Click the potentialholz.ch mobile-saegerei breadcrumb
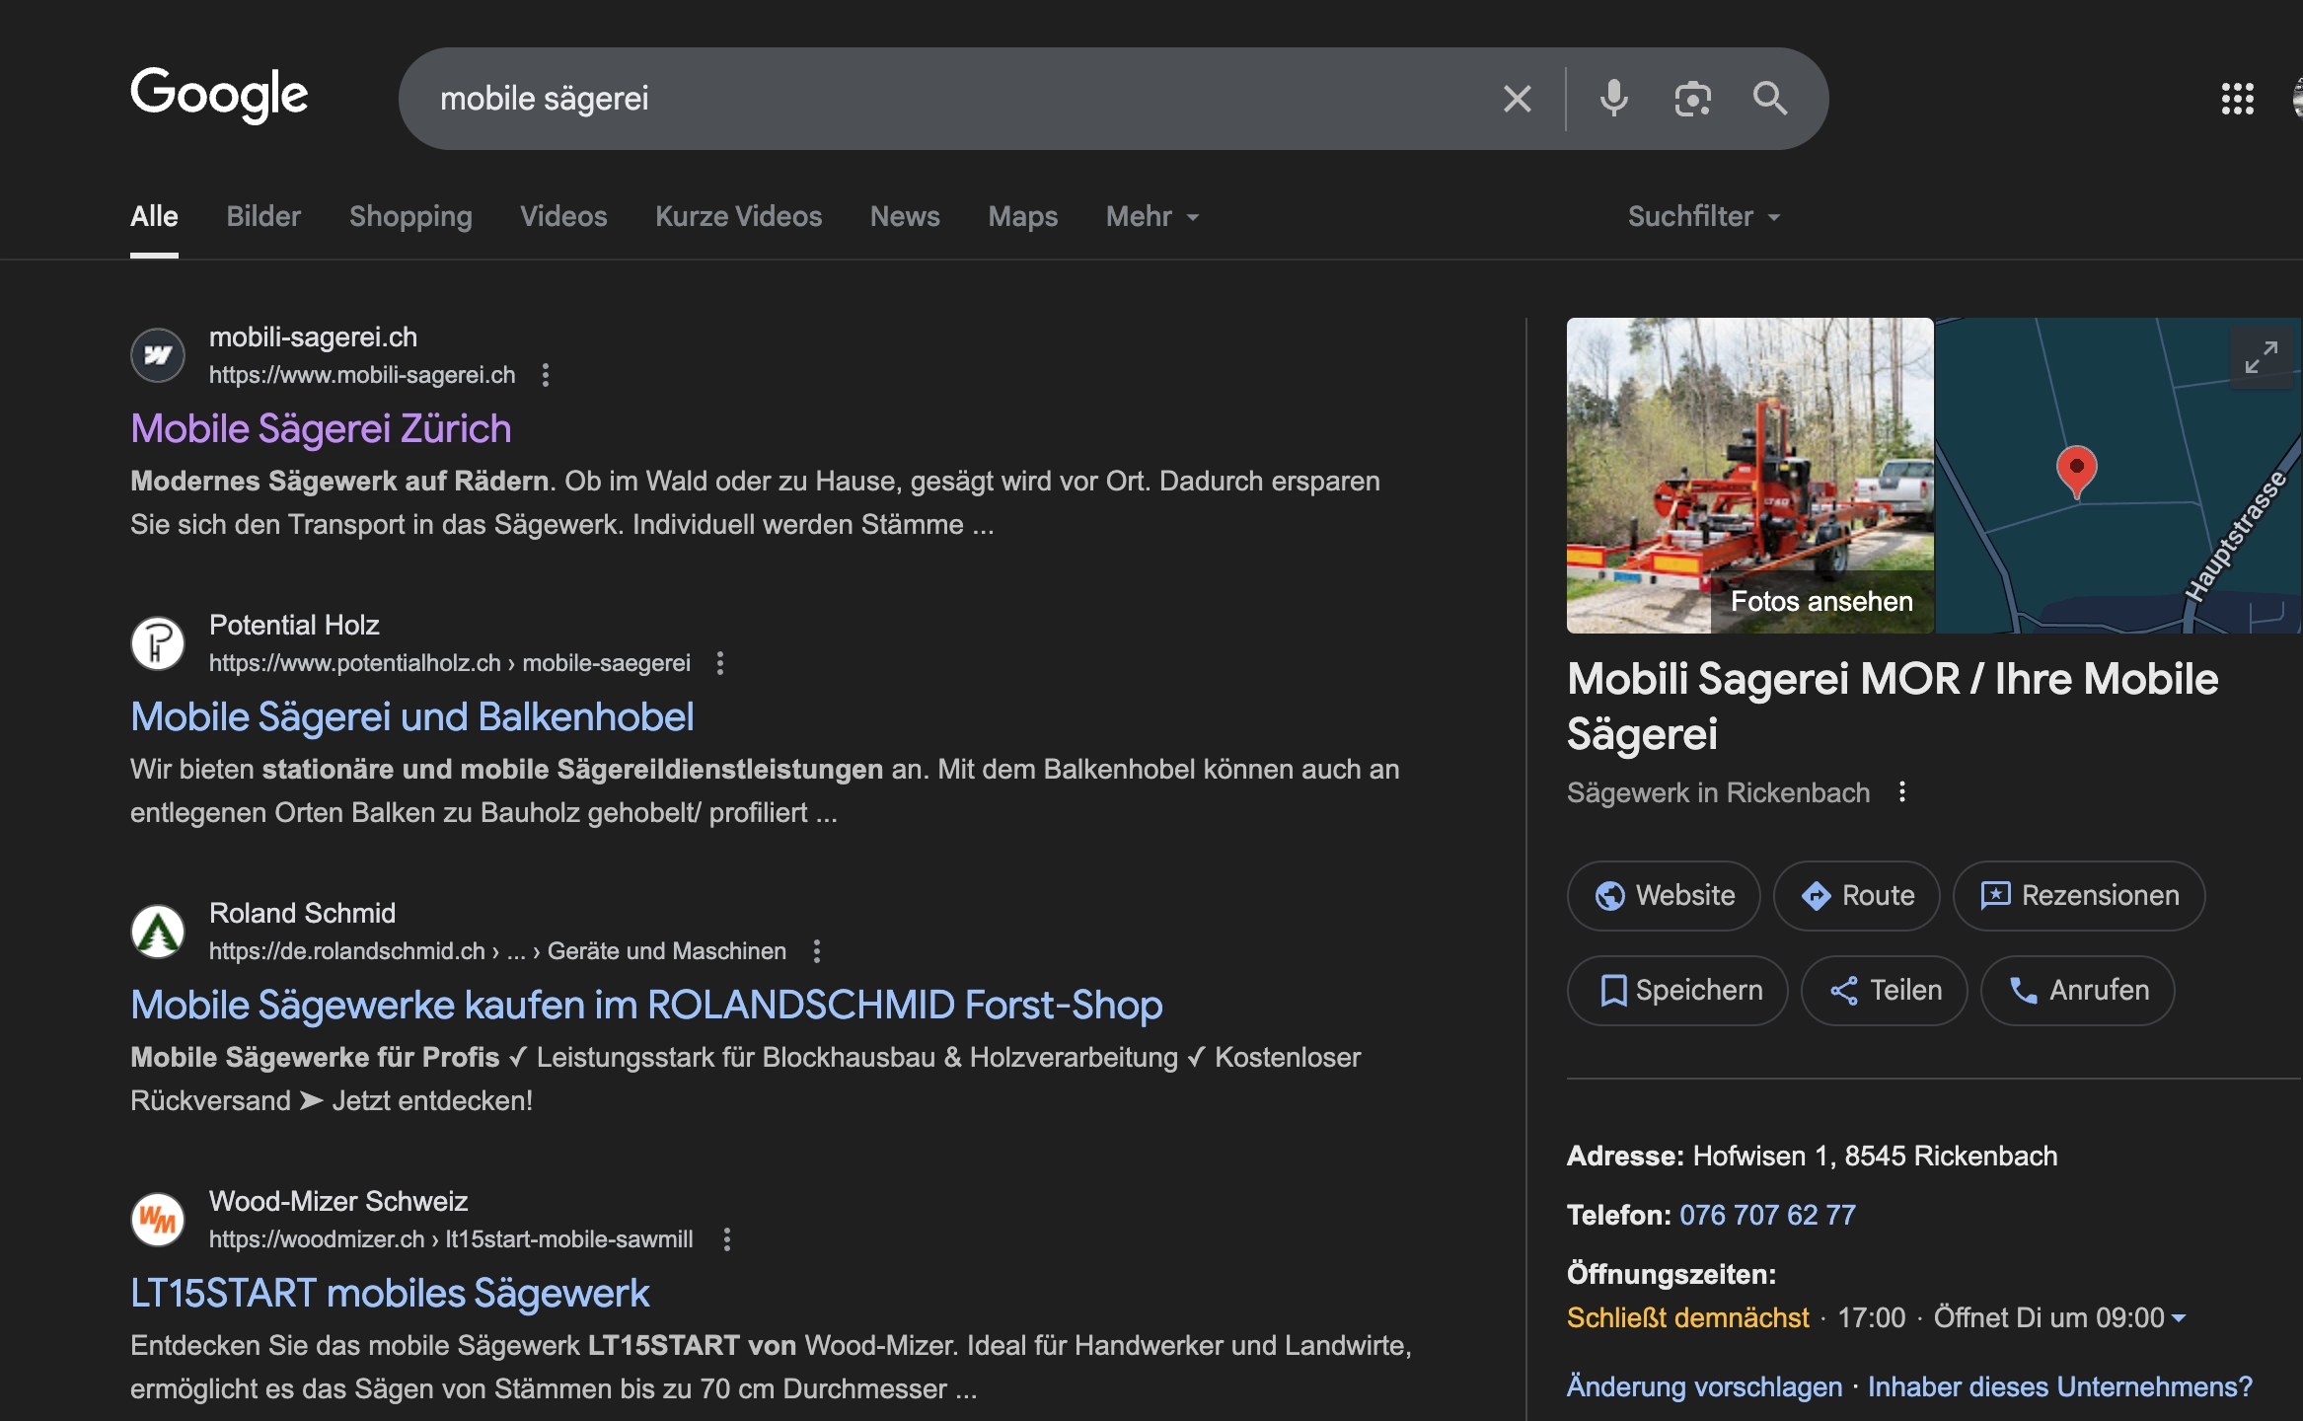This screenshot has height=1421, width=2303. (x=449, y=663)
